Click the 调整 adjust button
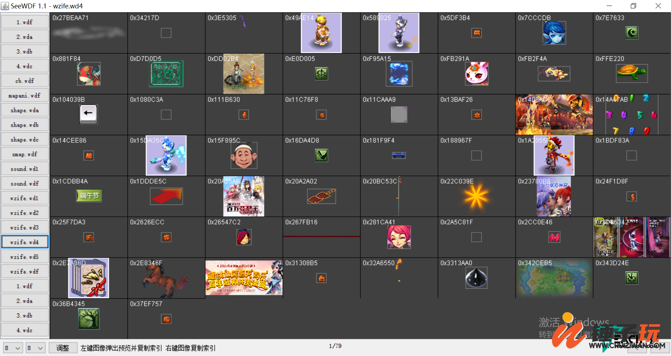The image size is (671, 356). [x=63, y=348]
